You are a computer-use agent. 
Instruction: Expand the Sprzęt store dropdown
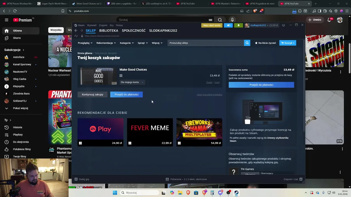pos(143,43)
